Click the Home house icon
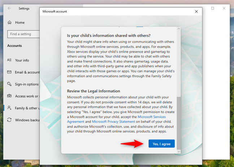Screen dimensions: 234x167 coord(9,22)
